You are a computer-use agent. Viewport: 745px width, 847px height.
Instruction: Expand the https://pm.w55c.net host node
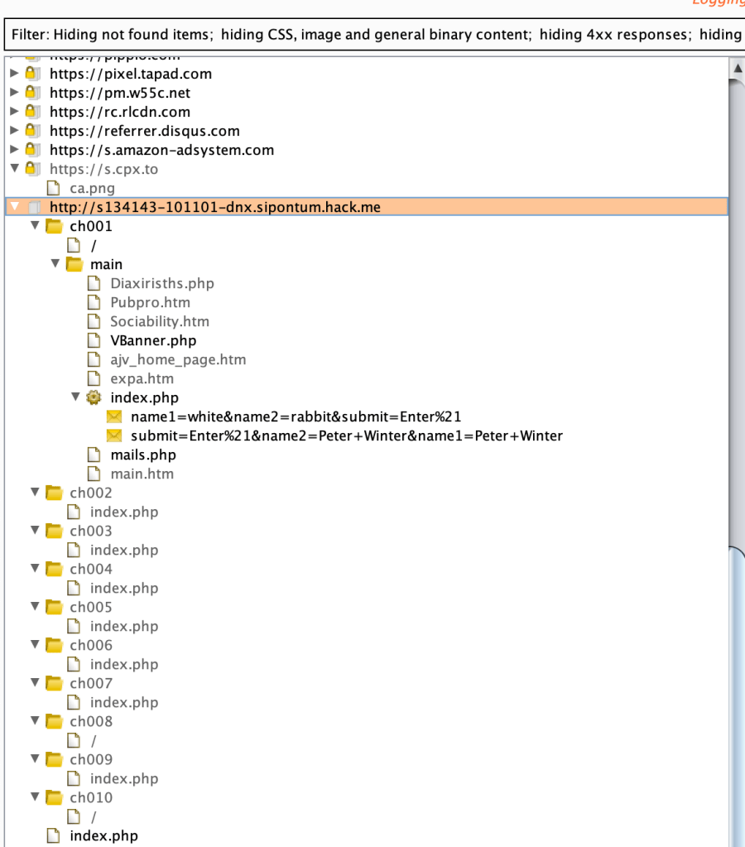tap(14, 93)
